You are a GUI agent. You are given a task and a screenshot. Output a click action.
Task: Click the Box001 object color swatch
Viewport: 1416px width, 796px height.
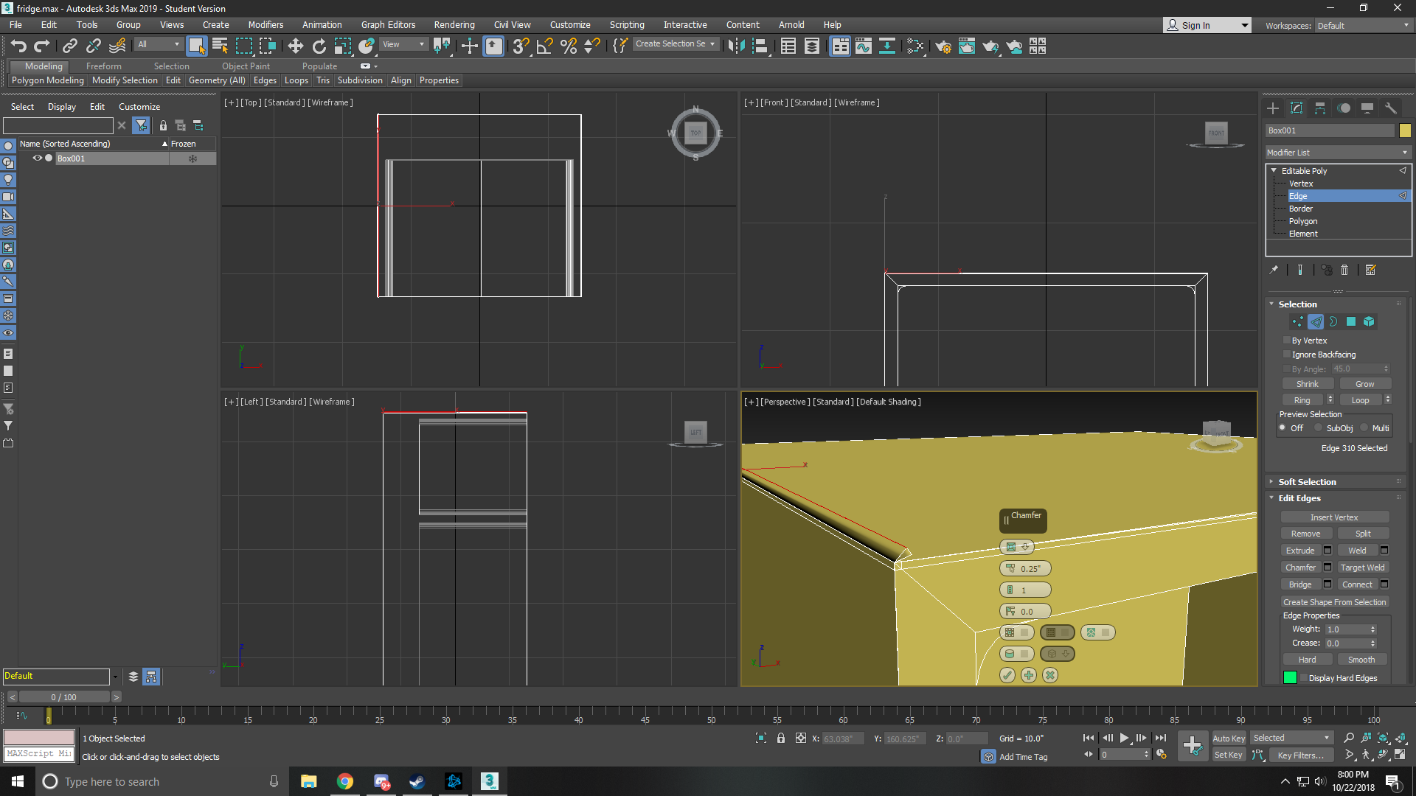coord(1405,130)
